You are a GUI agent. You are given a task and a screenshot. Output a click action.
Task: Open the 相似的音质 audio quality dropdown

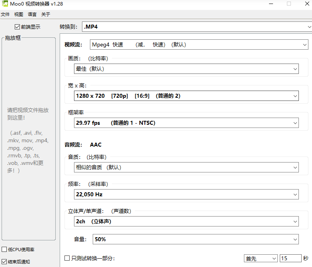point(186,167)
